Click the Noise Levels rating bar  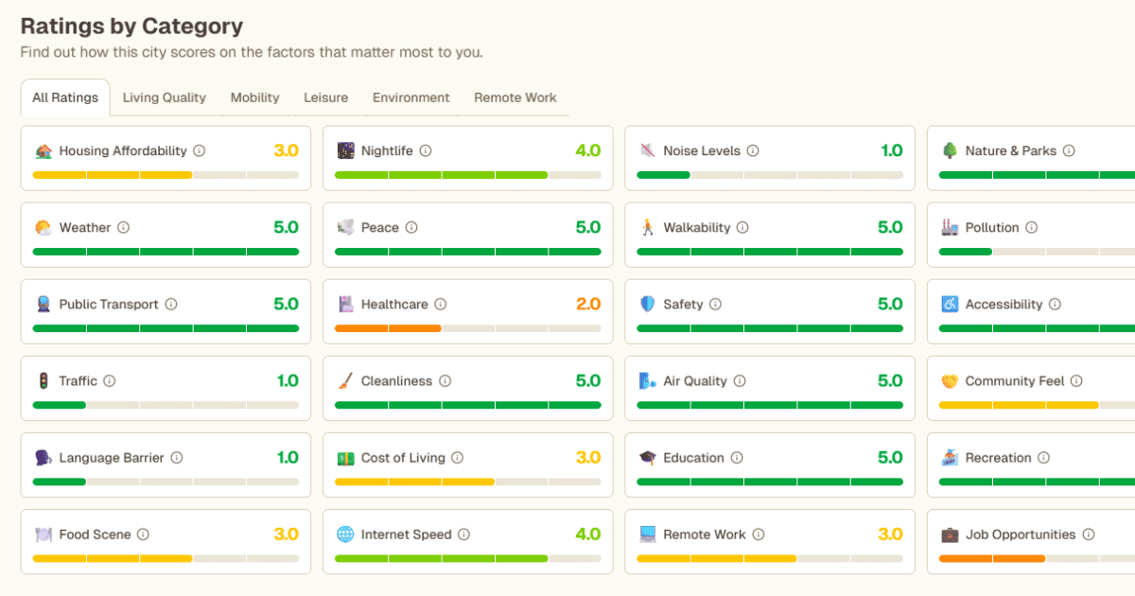pos(770,175)
